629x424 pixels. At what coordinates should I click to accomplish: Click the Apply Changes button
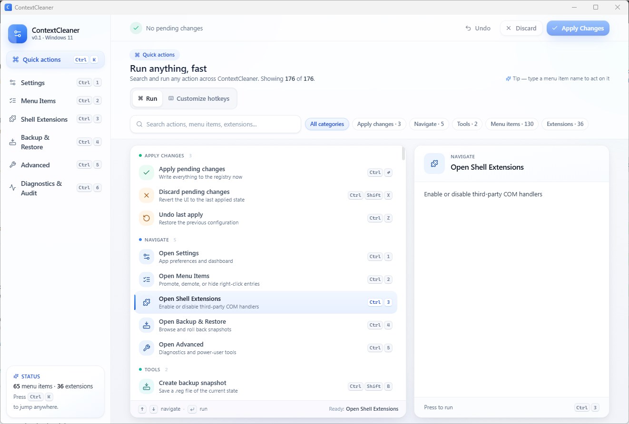tap(578, 28)
